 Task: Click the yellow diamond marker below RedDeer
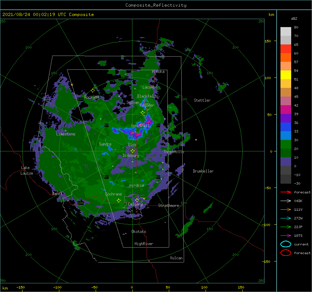pos(142,113)
